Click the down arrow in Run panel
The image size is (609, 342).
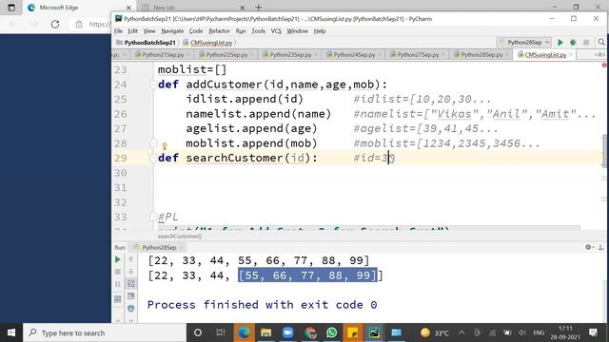click(131, 272)
